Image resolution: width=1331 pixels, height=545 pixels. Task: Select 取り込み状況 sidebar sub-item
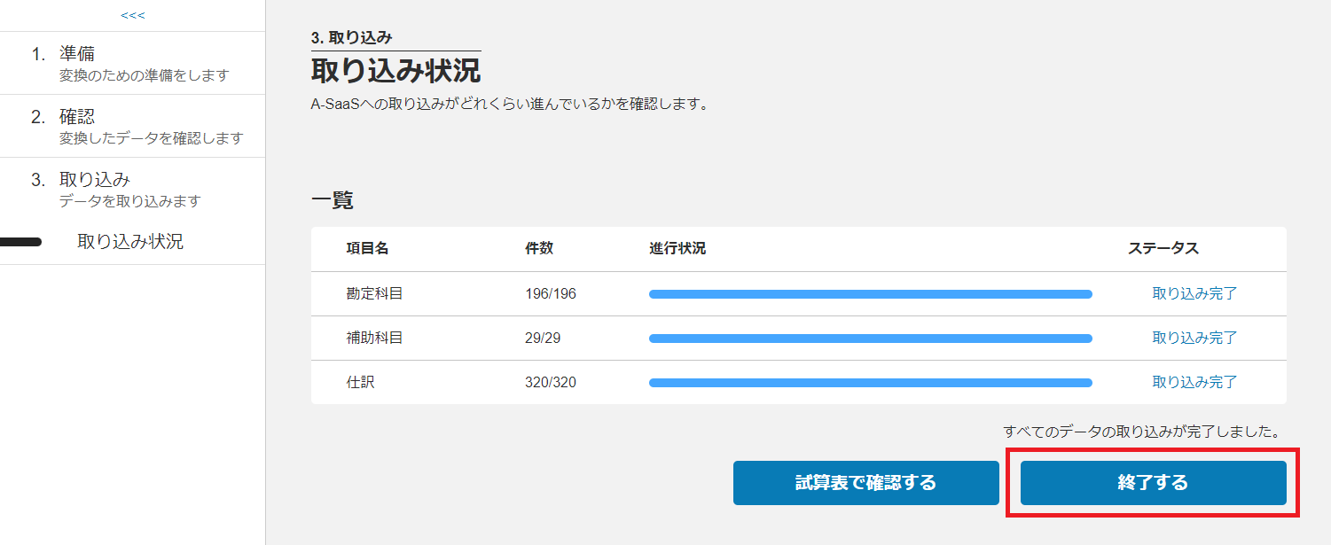130,241
